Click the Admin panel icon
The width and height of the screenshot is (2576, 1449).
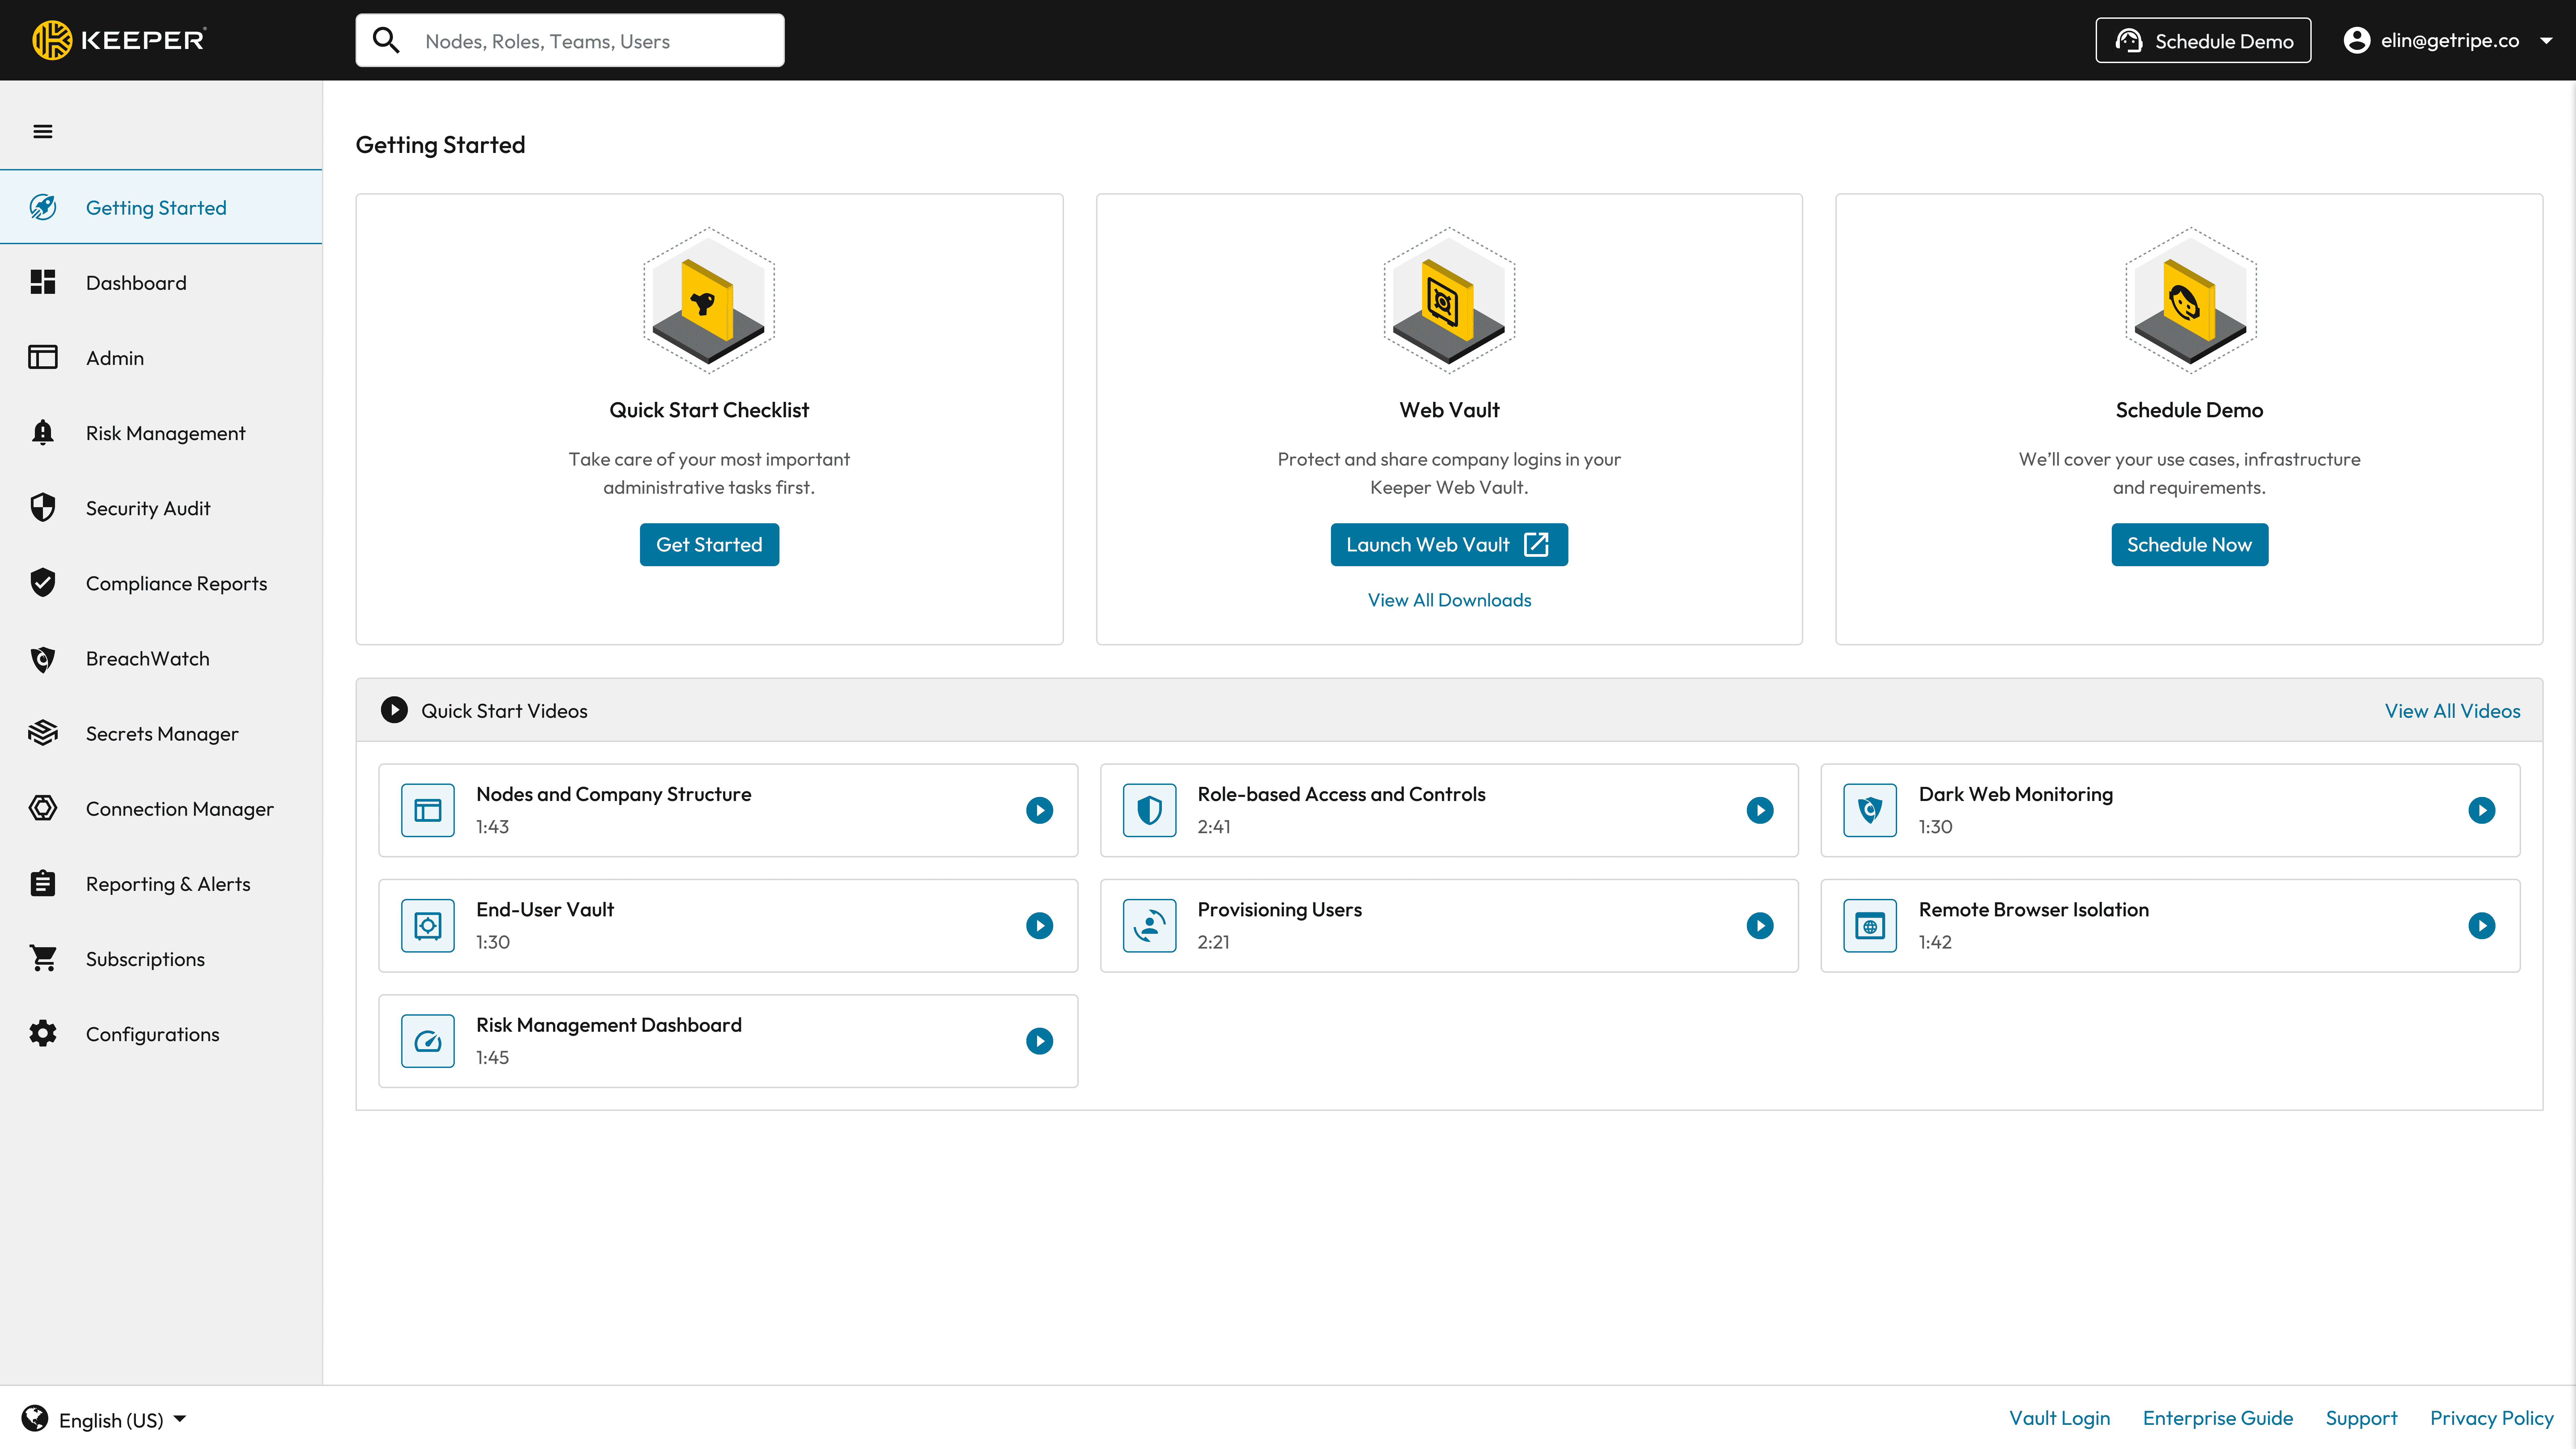43,357
